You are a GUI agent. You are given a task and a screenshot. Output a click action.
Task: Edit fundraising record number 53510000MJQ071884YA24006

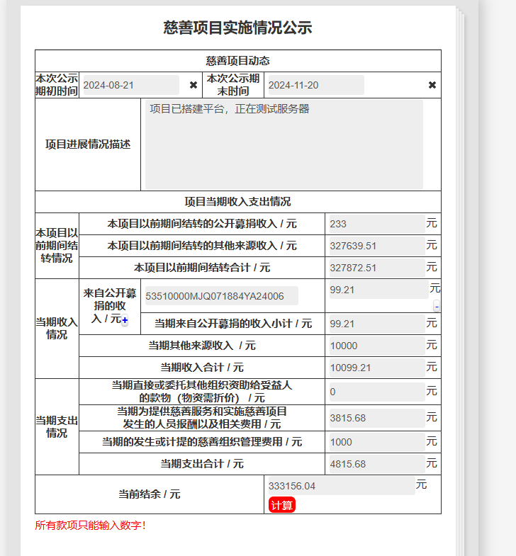220,296
